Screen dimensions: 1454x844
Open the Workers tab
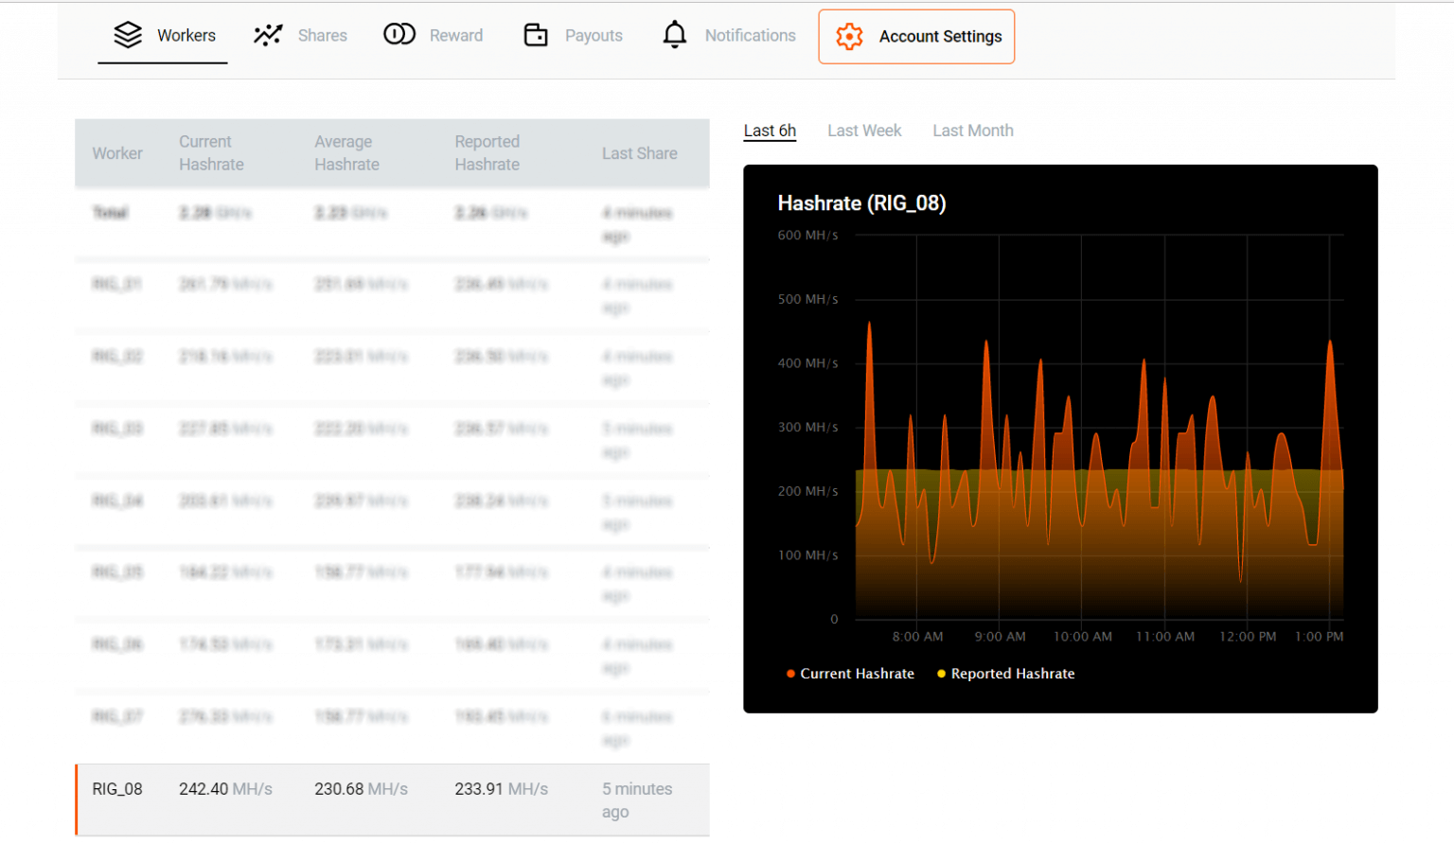(x=186, y=34)
